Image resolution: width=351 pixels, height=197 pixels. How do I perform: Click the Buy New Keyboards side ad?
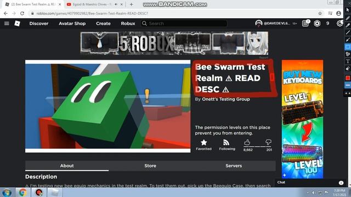302,119
